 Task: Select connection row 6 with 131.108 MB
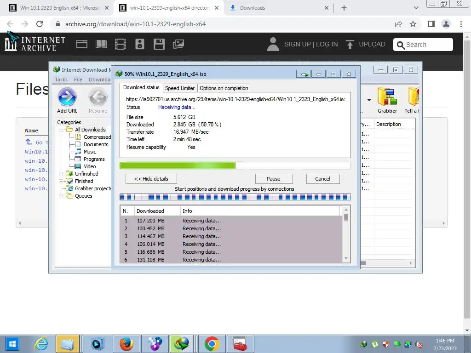pos(231,260)
